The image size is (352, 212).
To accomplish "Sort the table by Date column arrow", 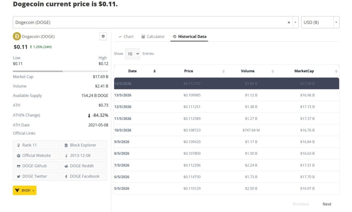I will [x=154, y=71].
